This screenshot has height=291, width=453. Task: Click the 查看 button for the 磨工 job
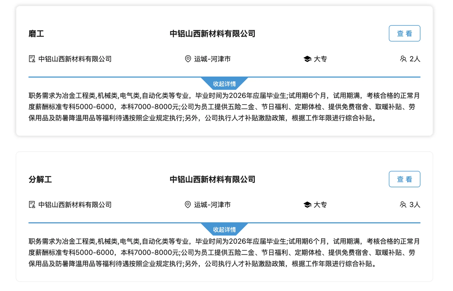pos(404,33)
